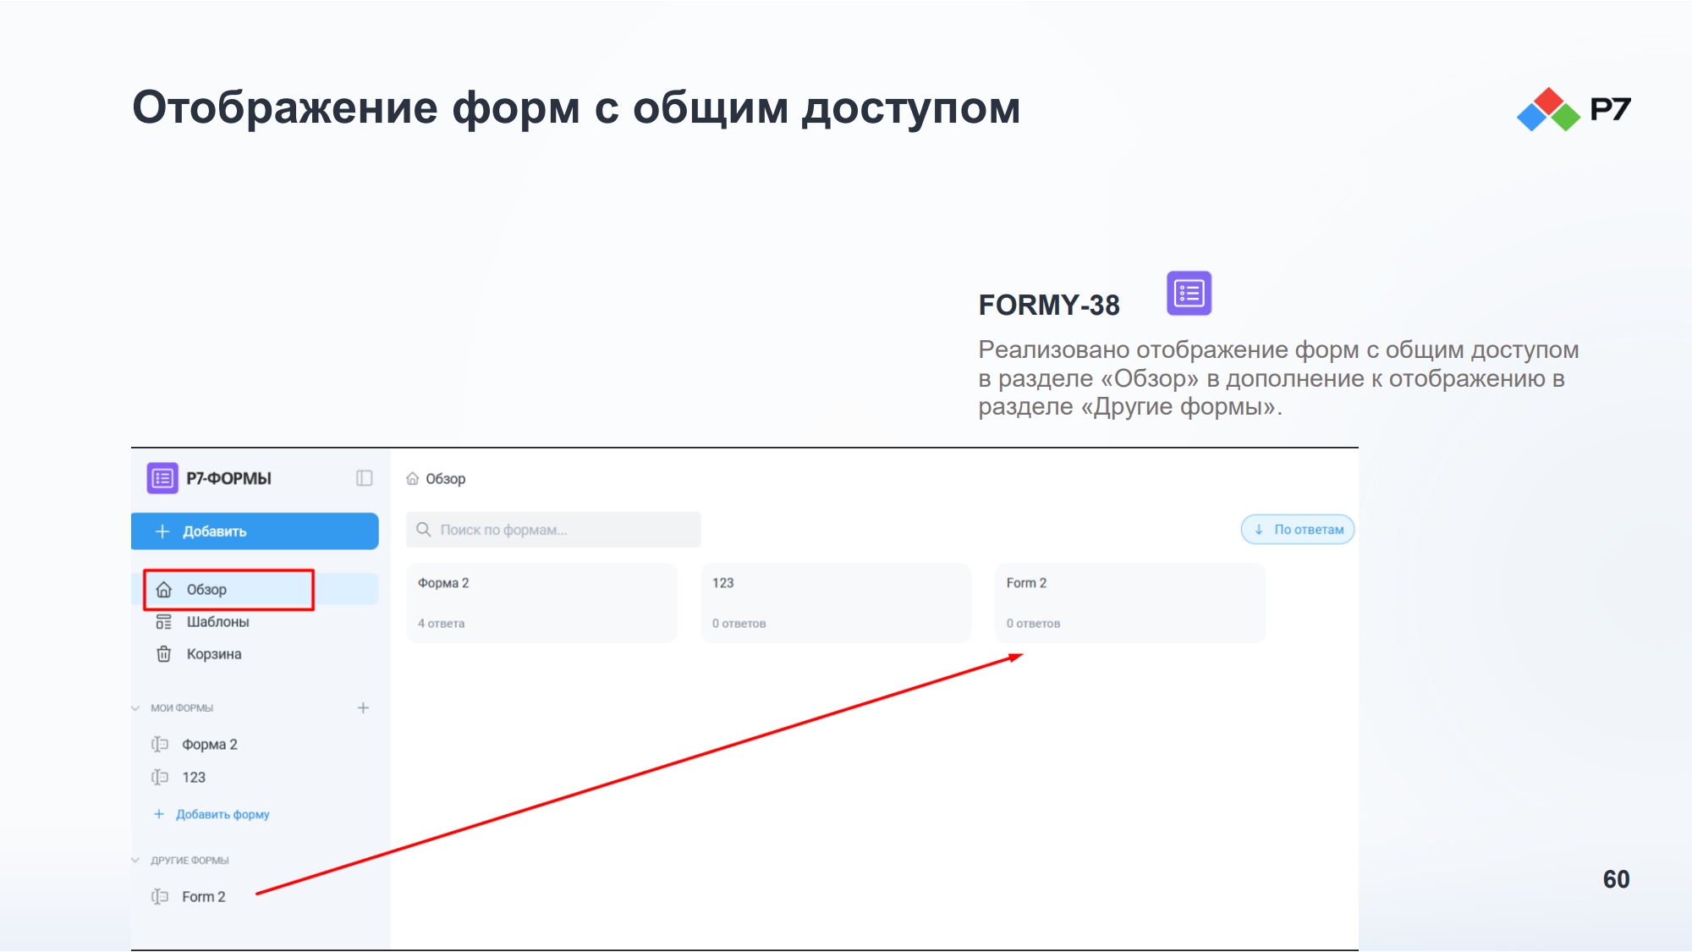The image size is (1692, 952).
Task: Open the По ответам sort dropdown
Action: [1298, 530]
